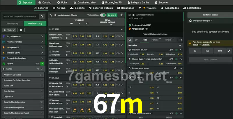The height and width of the screenshot is (119, 233).
Task: Collapse the Futebol sport section
Action: point(42,63)
